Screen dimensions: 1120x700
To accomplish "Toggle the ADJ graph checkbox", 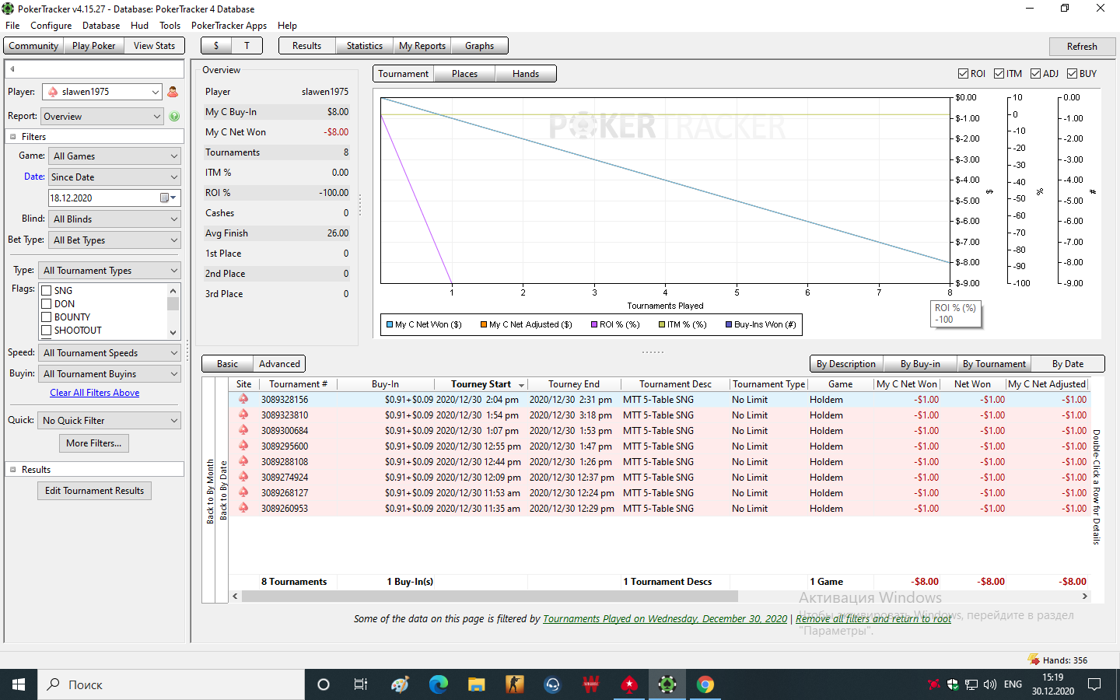I will tap(1036, 74).
